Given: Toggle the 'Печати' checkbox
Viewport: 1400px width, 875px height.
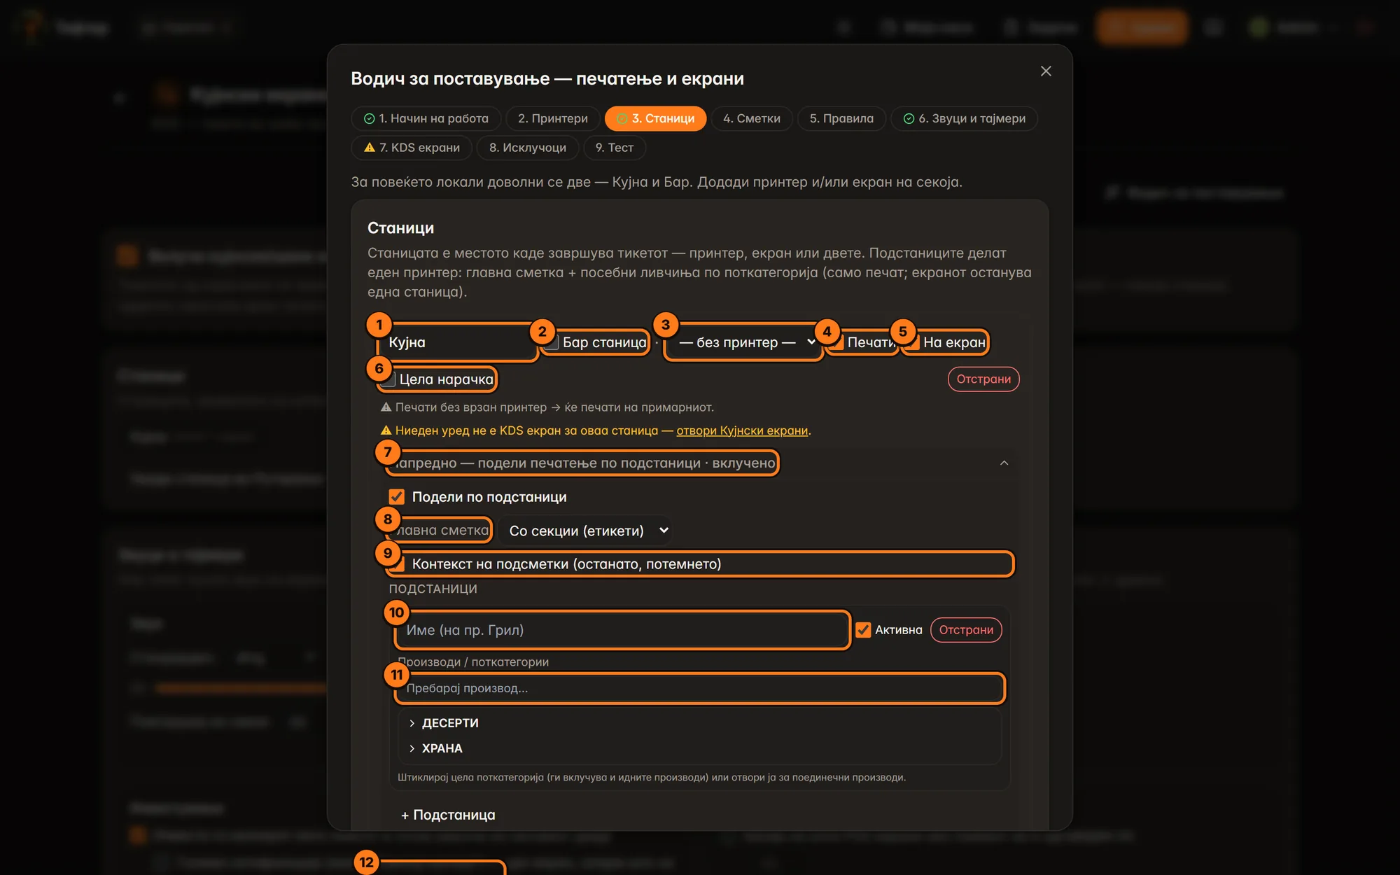Looking at the screenshot, I should (836, 342).
